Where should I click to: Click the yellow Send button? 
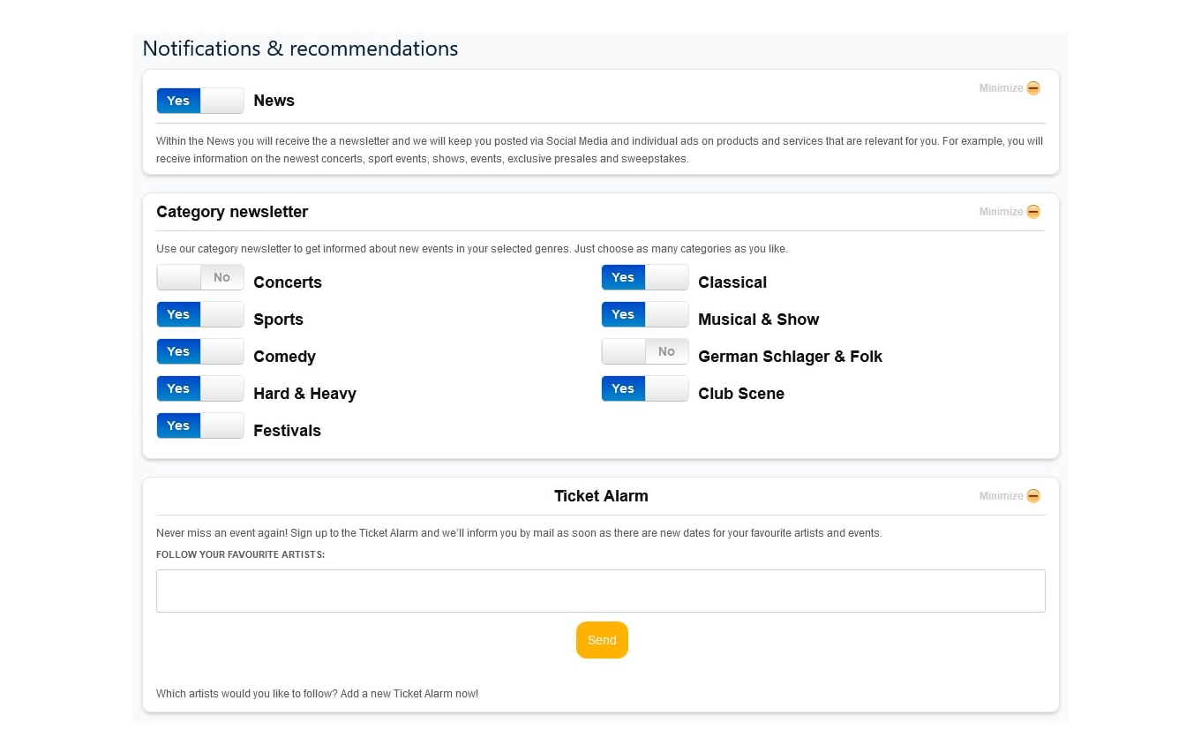point(602,640)
